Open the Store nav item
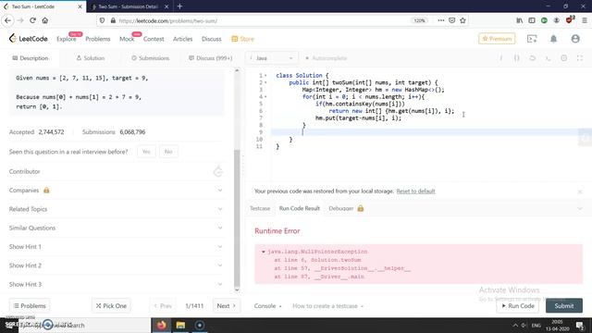The height and width of the screenshot is (333, 592). coord(242,39)
